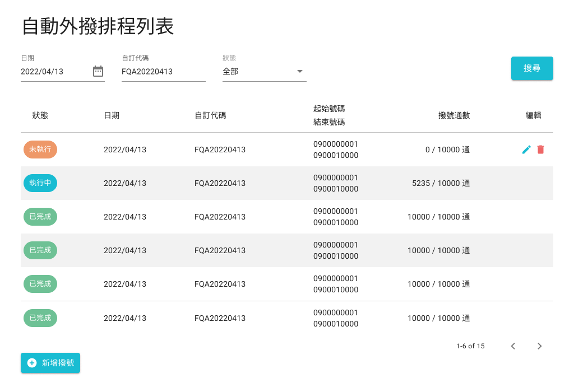Go to next page of results
Screen dimensions: 574x392
pyautogui.click(x=539, y=346)
